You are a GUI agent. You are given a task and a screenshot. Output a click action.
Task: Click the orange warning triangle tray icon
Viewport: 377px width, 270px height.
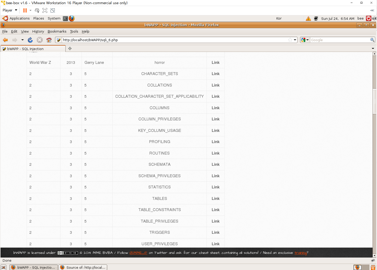coord(308,19)
